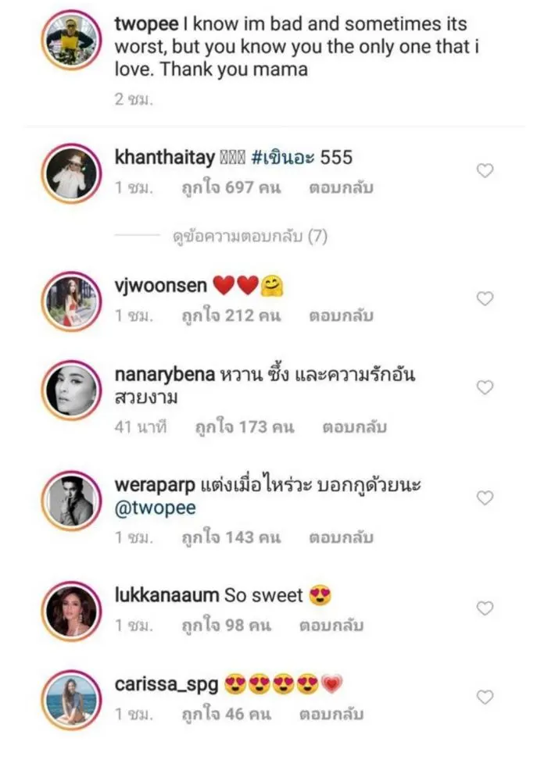Like carissa_spg's comment with heart icon
The width and height of the screenshot is (537, 781).
pyautogui.click(x=485, y=697)
